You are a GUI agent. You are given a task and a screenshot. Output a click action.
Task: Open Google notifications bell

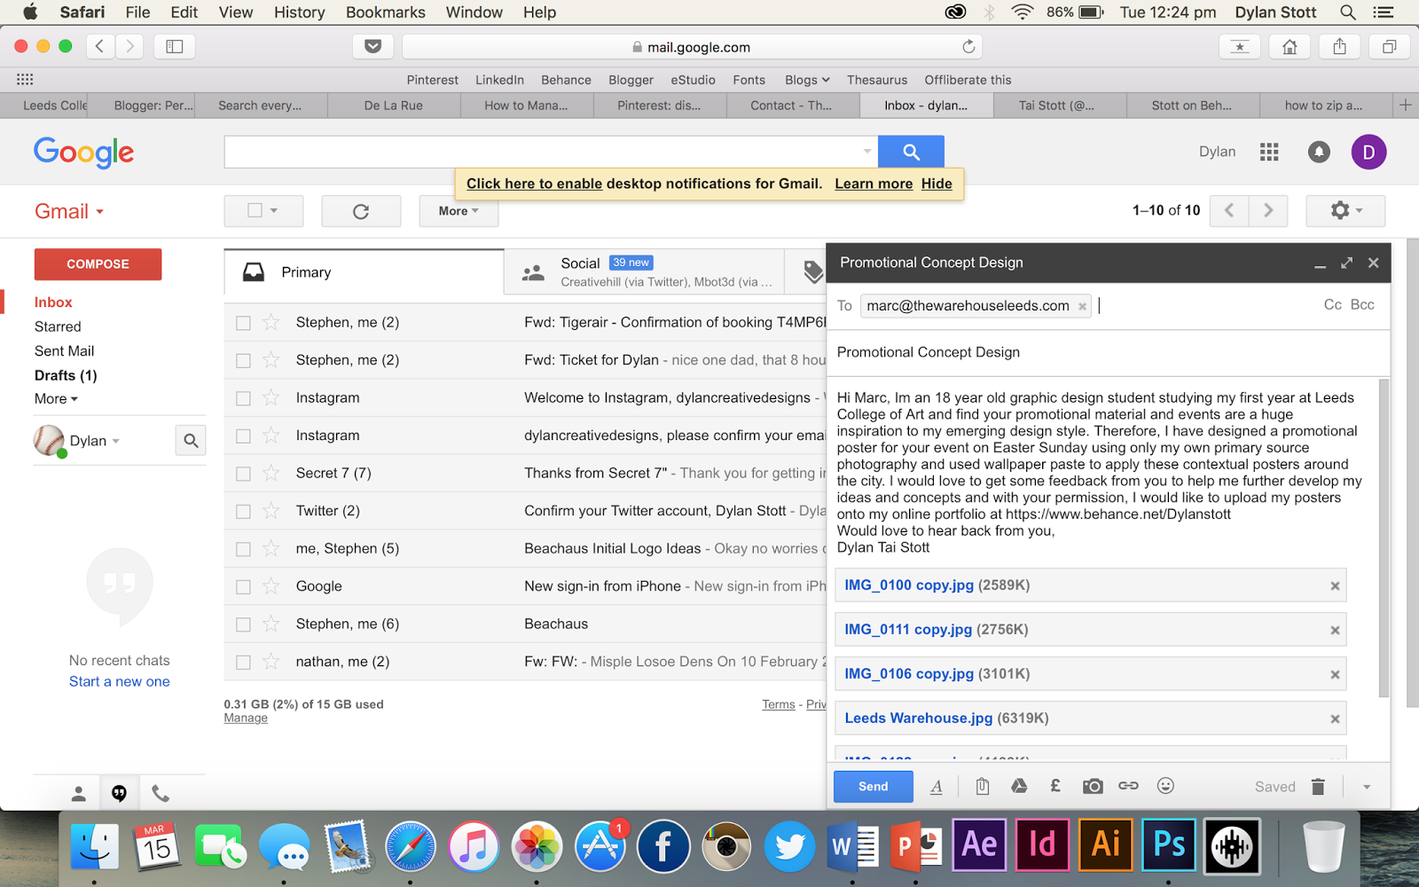[x=1319, y=153]
